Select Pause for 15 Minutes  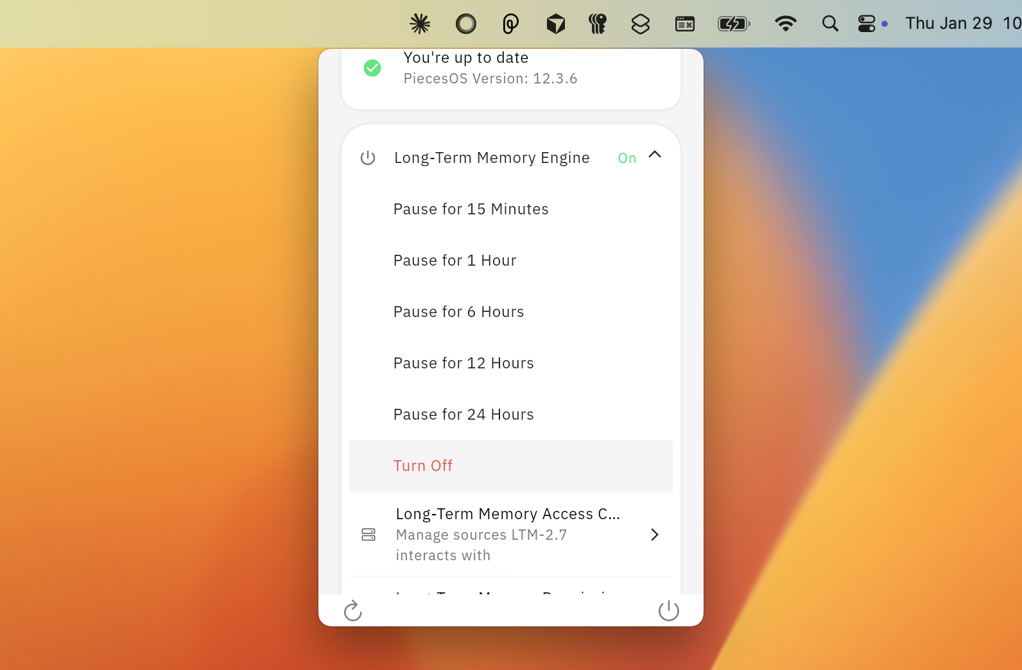coord(510,209)
